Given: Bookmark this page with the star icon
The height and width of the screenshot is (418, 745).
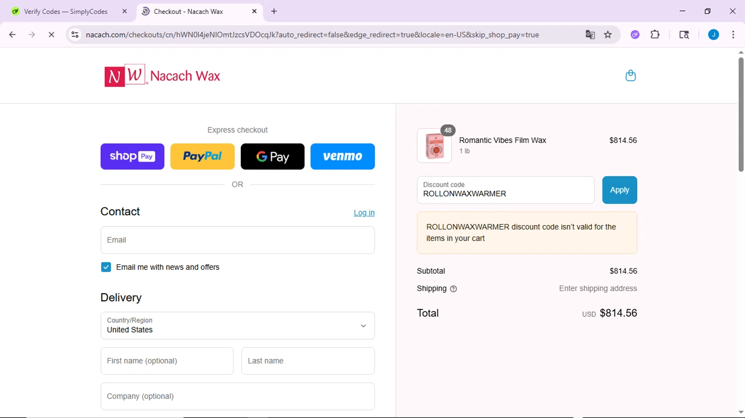Looking at the screenshot, I should point(608,35).
